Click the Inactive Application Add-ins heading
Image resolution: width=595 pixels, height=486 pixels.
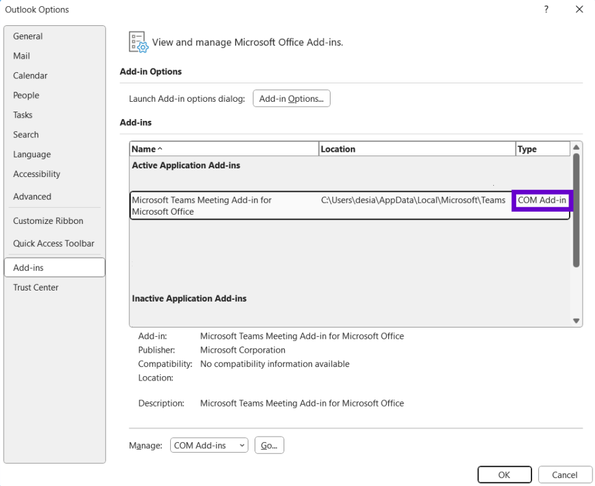pyautogui.click(x=189, y=299)
